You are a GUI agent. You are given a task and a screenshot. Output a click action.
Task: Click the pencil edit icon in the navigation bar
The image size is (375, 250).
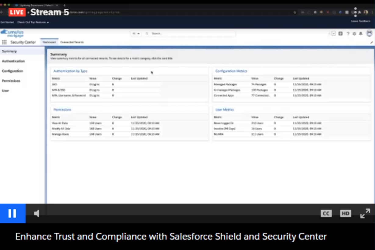click(372, 42)
